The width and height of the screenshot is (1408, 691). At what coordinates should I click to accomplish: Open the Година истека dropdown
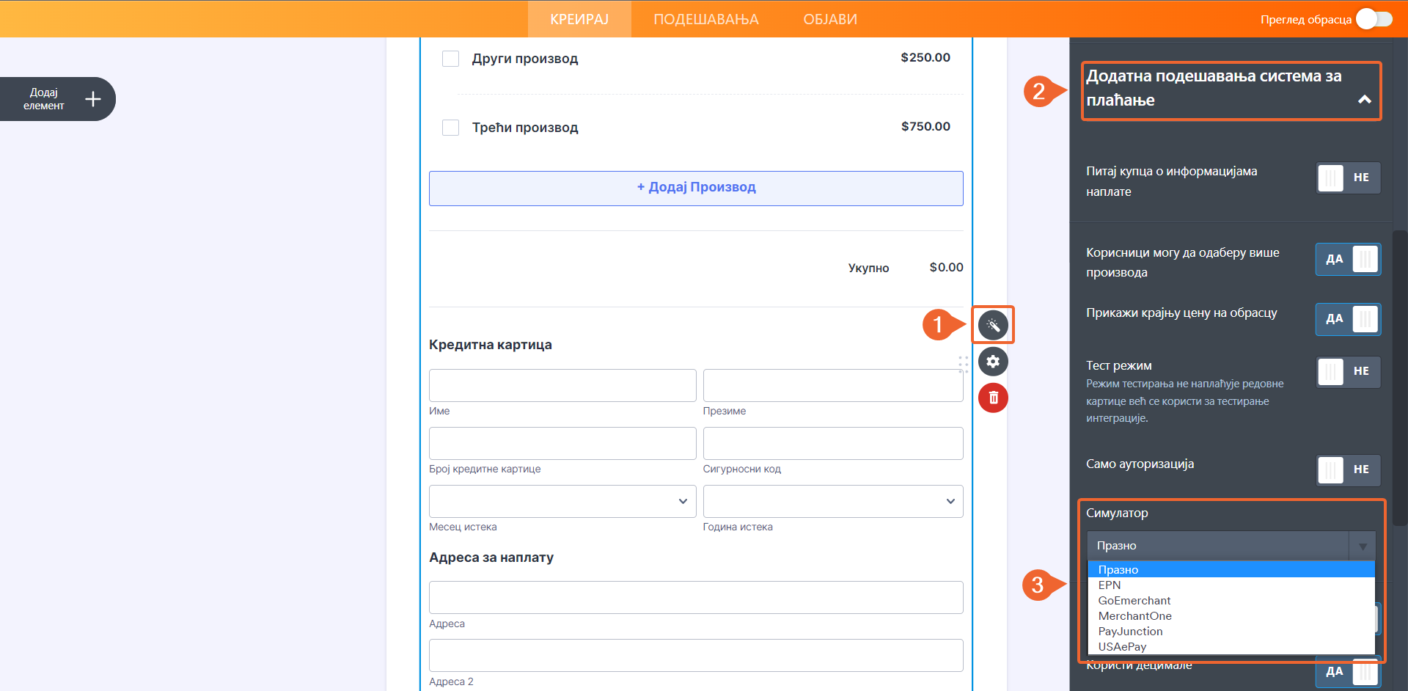tap(833, 502)
